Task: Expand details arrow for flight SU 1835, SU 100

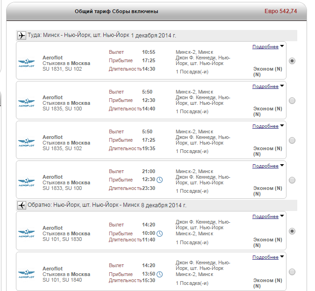Action: [x=282, y=86]
